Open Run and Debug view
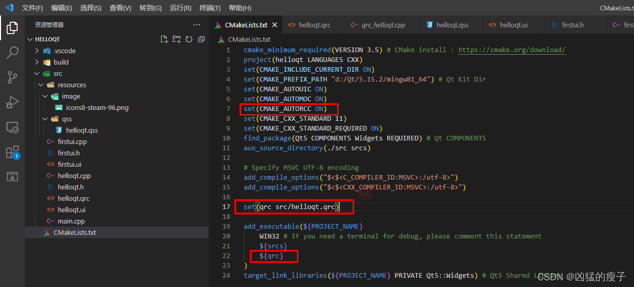 coord(12,102)
